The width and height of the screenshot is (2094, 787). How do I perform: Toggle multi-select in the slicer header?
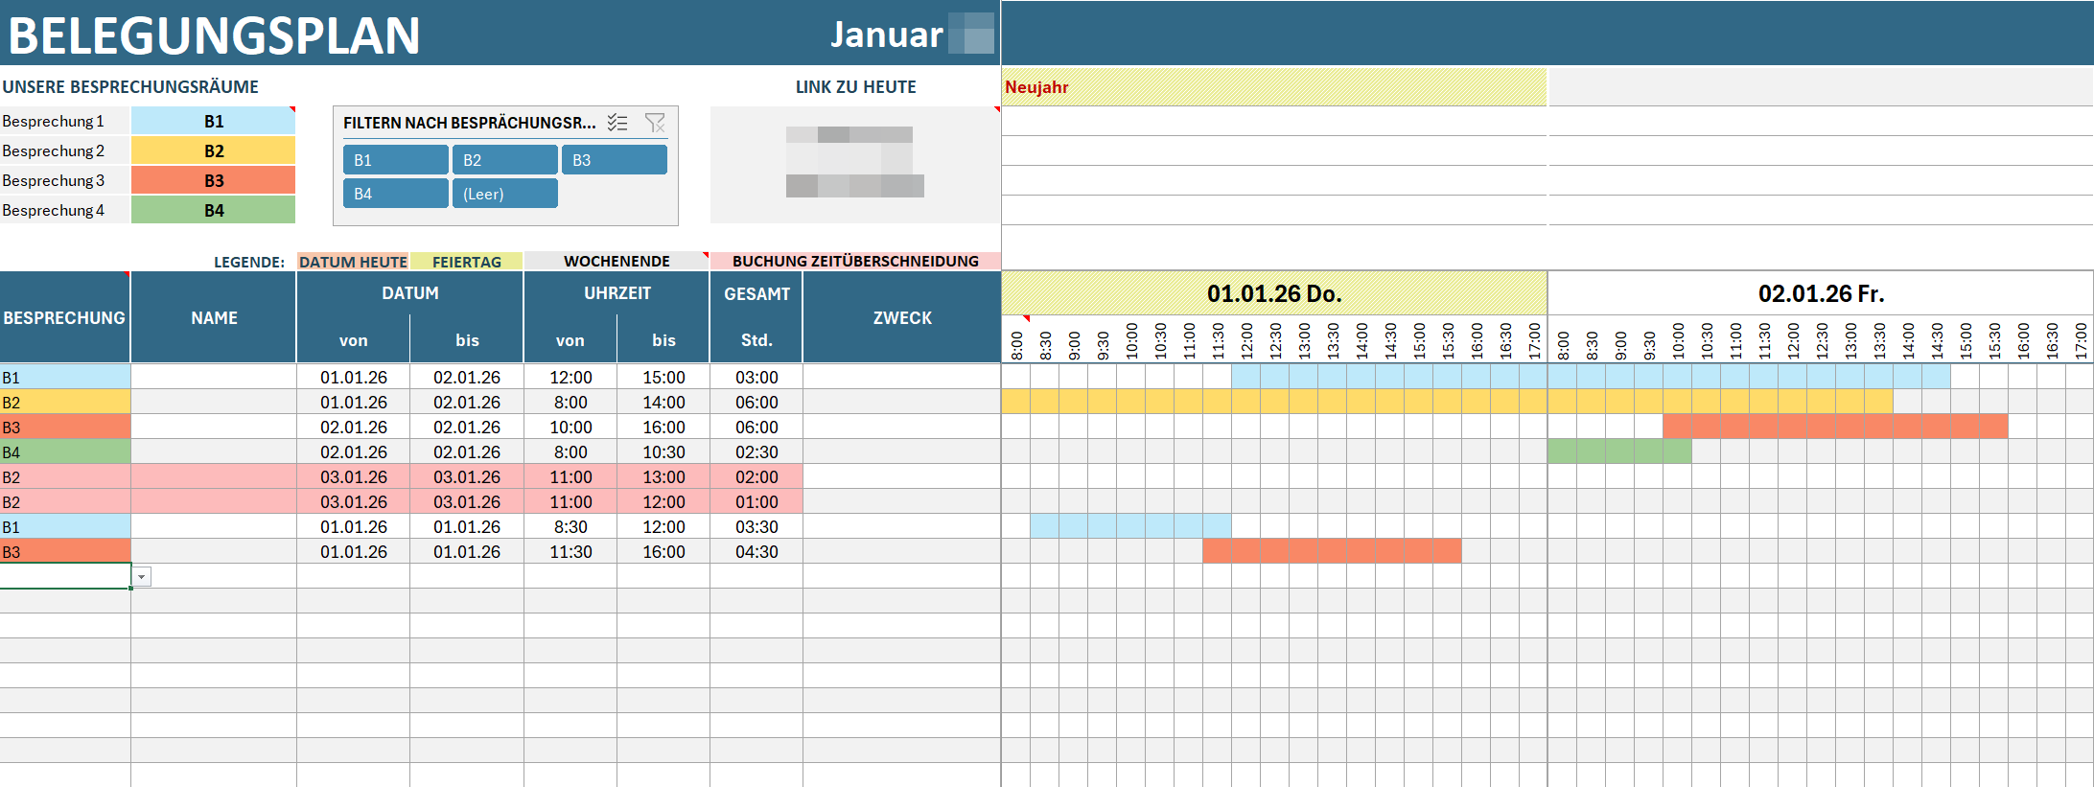pos(617,123)
